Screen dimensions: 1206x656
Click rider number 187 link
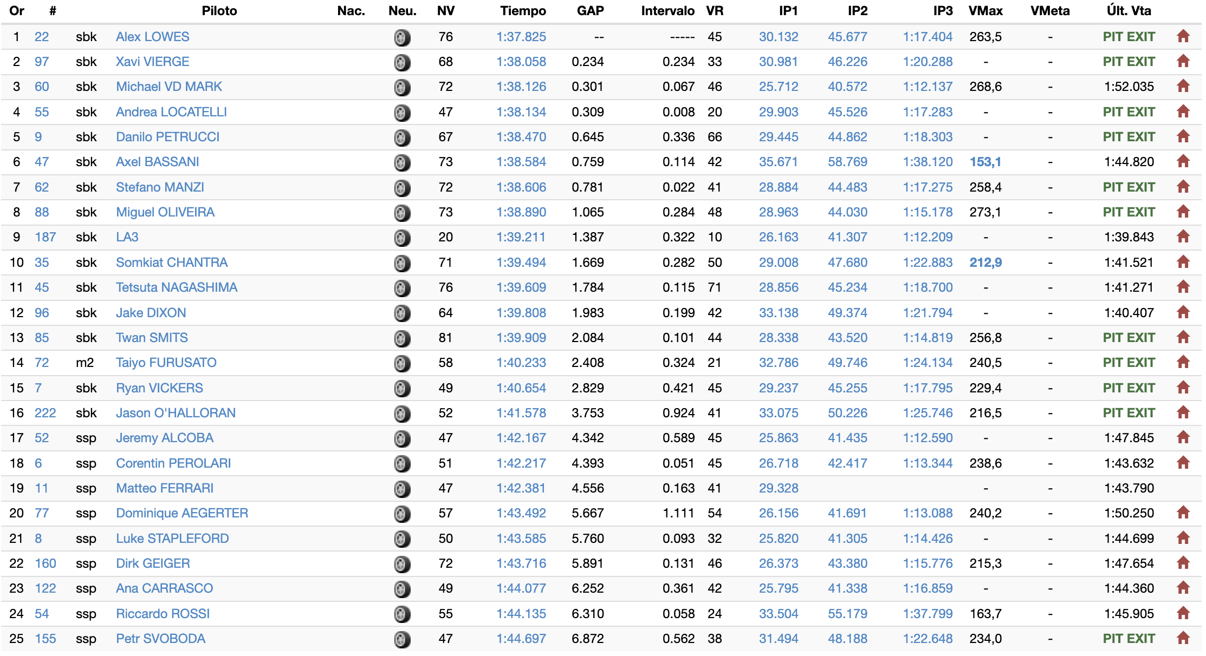45,237
